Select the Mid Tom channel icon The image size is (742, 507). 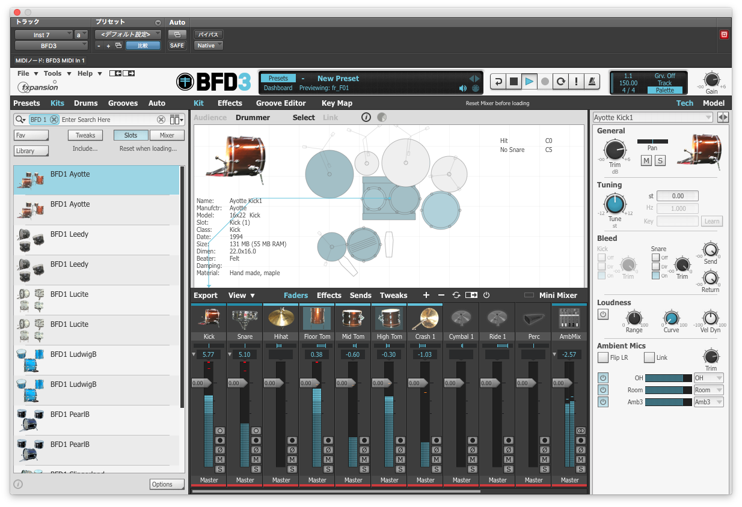point(354,318)
